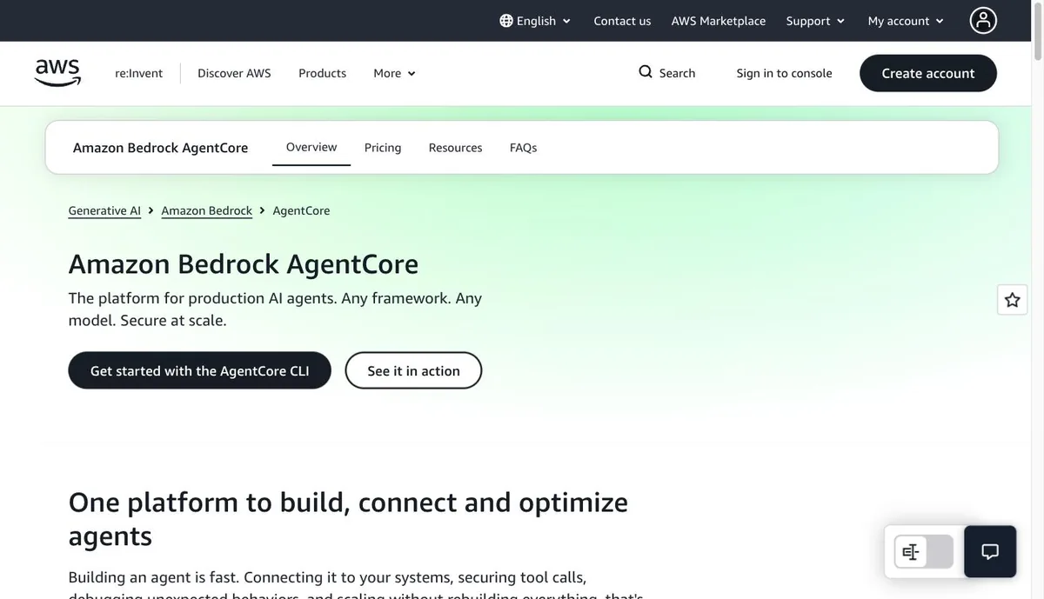Open Amazon Bedrock breadcrumb link
Viewport: 1044px width, 599px height.
[x=206, y=210]
